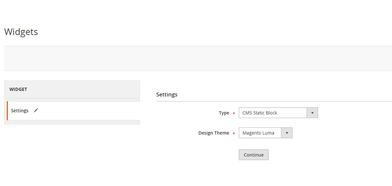
Task: Click the Type field label
Action: [x=224, y=113]
